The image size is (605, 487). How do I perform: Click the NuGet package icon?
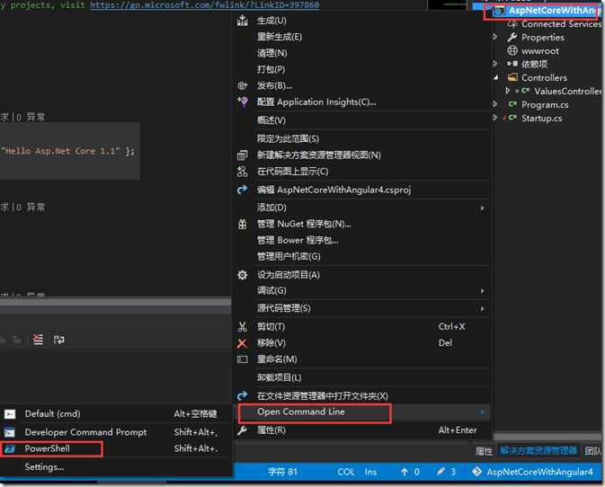243,224
